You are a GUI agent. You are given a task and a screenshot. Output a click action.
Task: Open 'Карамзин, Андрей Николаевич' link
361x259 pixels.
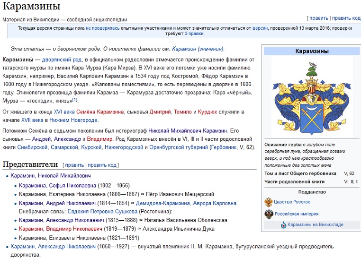57,203
